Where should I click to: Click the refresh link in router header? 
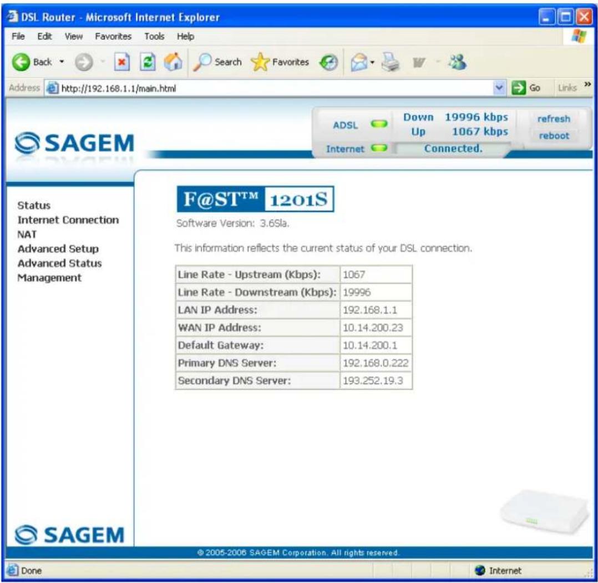coord(554,119)
